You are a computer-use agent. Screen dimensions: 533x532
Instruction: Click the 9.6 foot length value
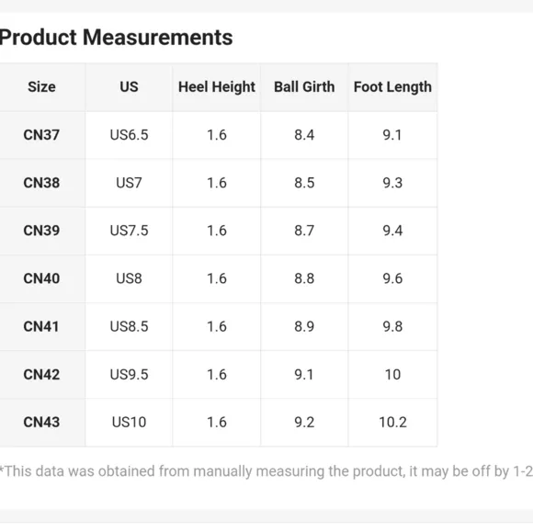392,278
